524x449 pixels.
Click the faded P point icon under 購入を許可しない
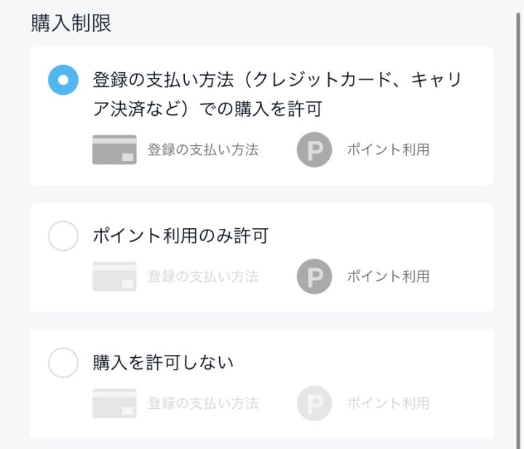tap(314, 403)
